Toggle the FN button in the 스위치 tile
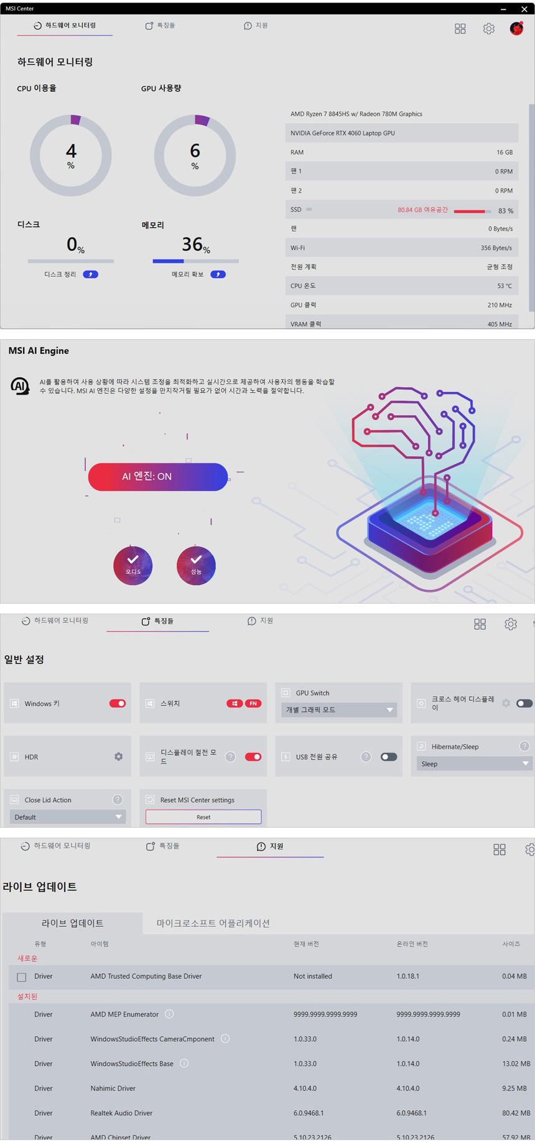 [253, 703]
